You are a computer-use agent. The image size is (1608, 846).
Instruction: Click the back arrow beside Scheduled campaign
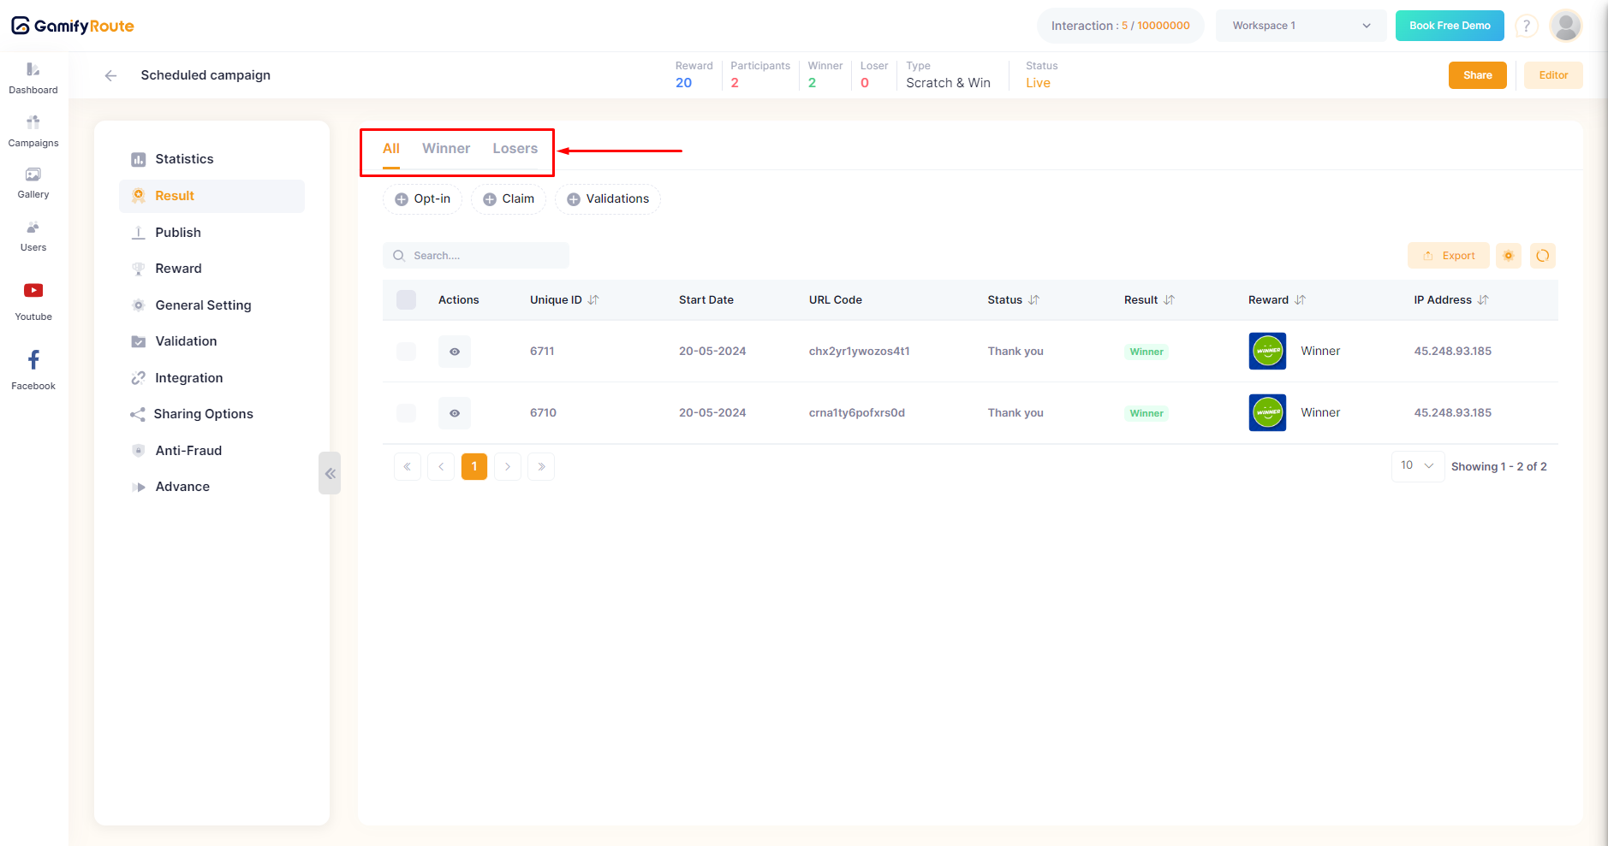coord(110,75)
